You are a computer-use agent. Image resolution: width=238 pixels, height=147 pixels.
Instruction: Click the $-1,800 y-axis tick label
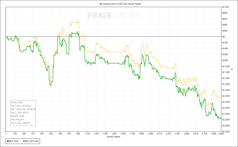pyautogui.click(x=226, y=90)
